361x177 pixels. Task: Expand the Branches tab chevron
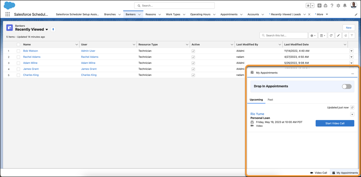click(119, 14)
